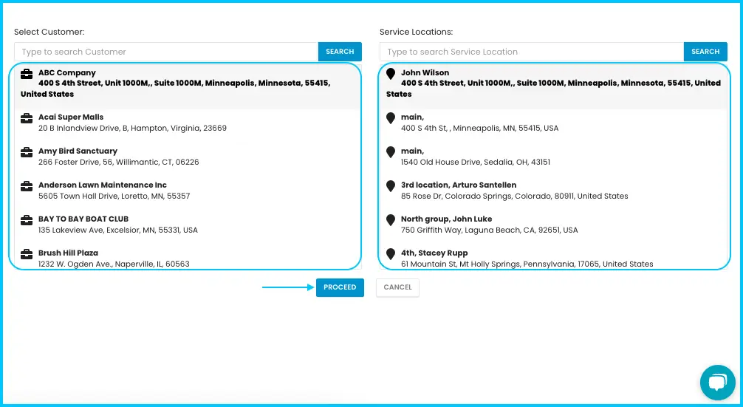Click the pin icon for main, Sedalia location
The height and width of the screenshot is (407, 743).
coord(391,152)
